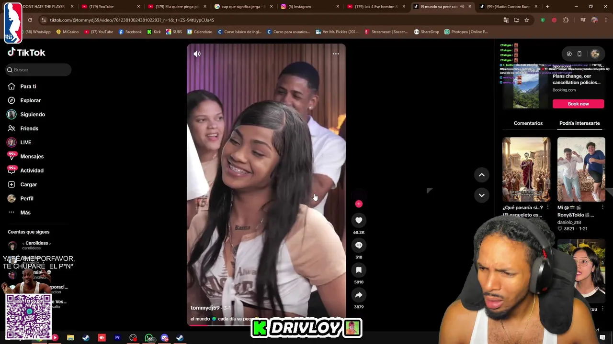This screenshot has height=344, width=613.
Task: Switch to the cap que significa jerga tab
Action: point(243,7)
